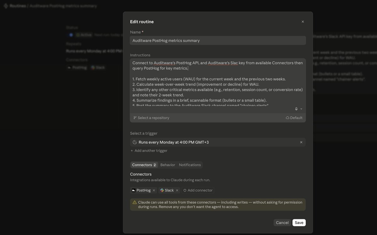Open the Monday 4:00 PM trigger schedule
Viewport: 377px width, 235px height.
[218, 142]
